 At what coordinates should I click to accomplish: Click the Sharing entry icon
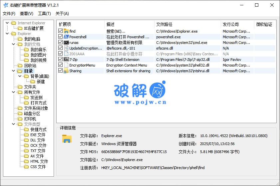coord(66,71)
